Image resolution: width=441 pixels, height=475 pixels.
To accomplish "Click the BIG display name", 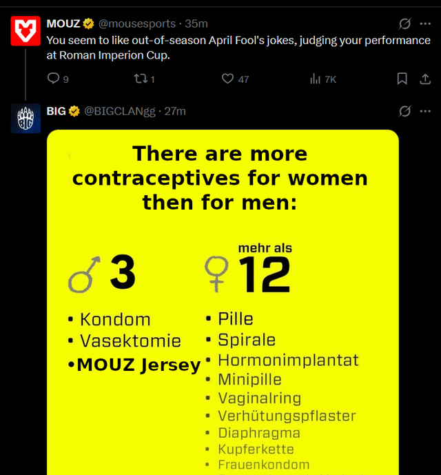I will point(57,111).
